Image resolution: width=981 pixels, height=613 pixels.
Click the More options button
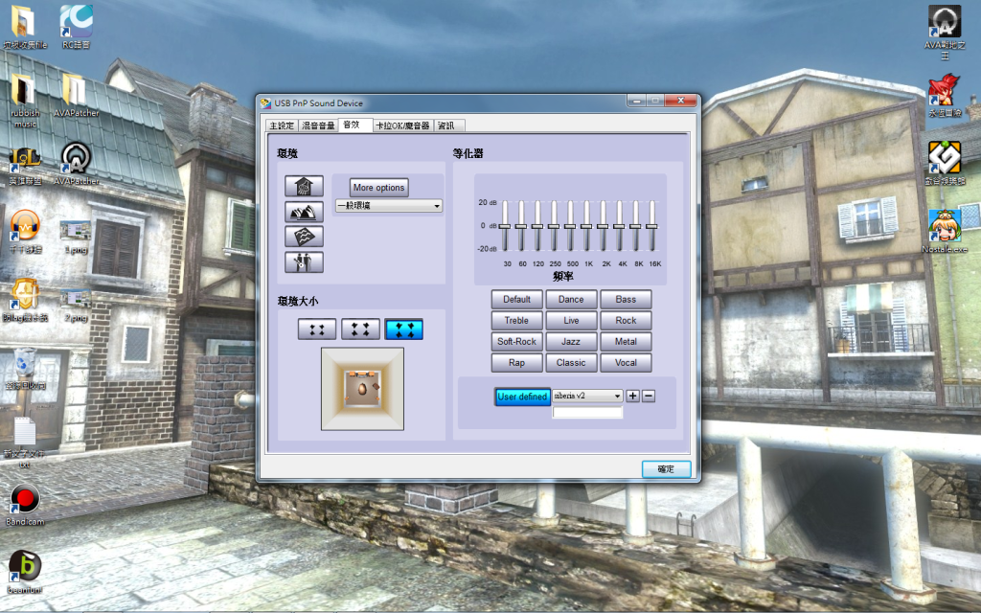(378, 188)
